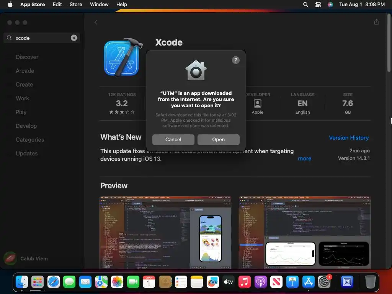Open the Discover sidebar section
The width and height of the screenshot is (392, 294).
pos(27,57)
